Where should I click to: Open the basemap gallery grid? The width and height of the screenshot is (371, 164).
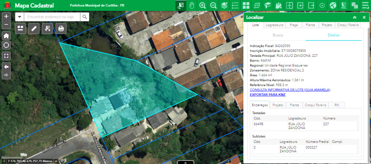pyautogui.click(x=246, y=5)
